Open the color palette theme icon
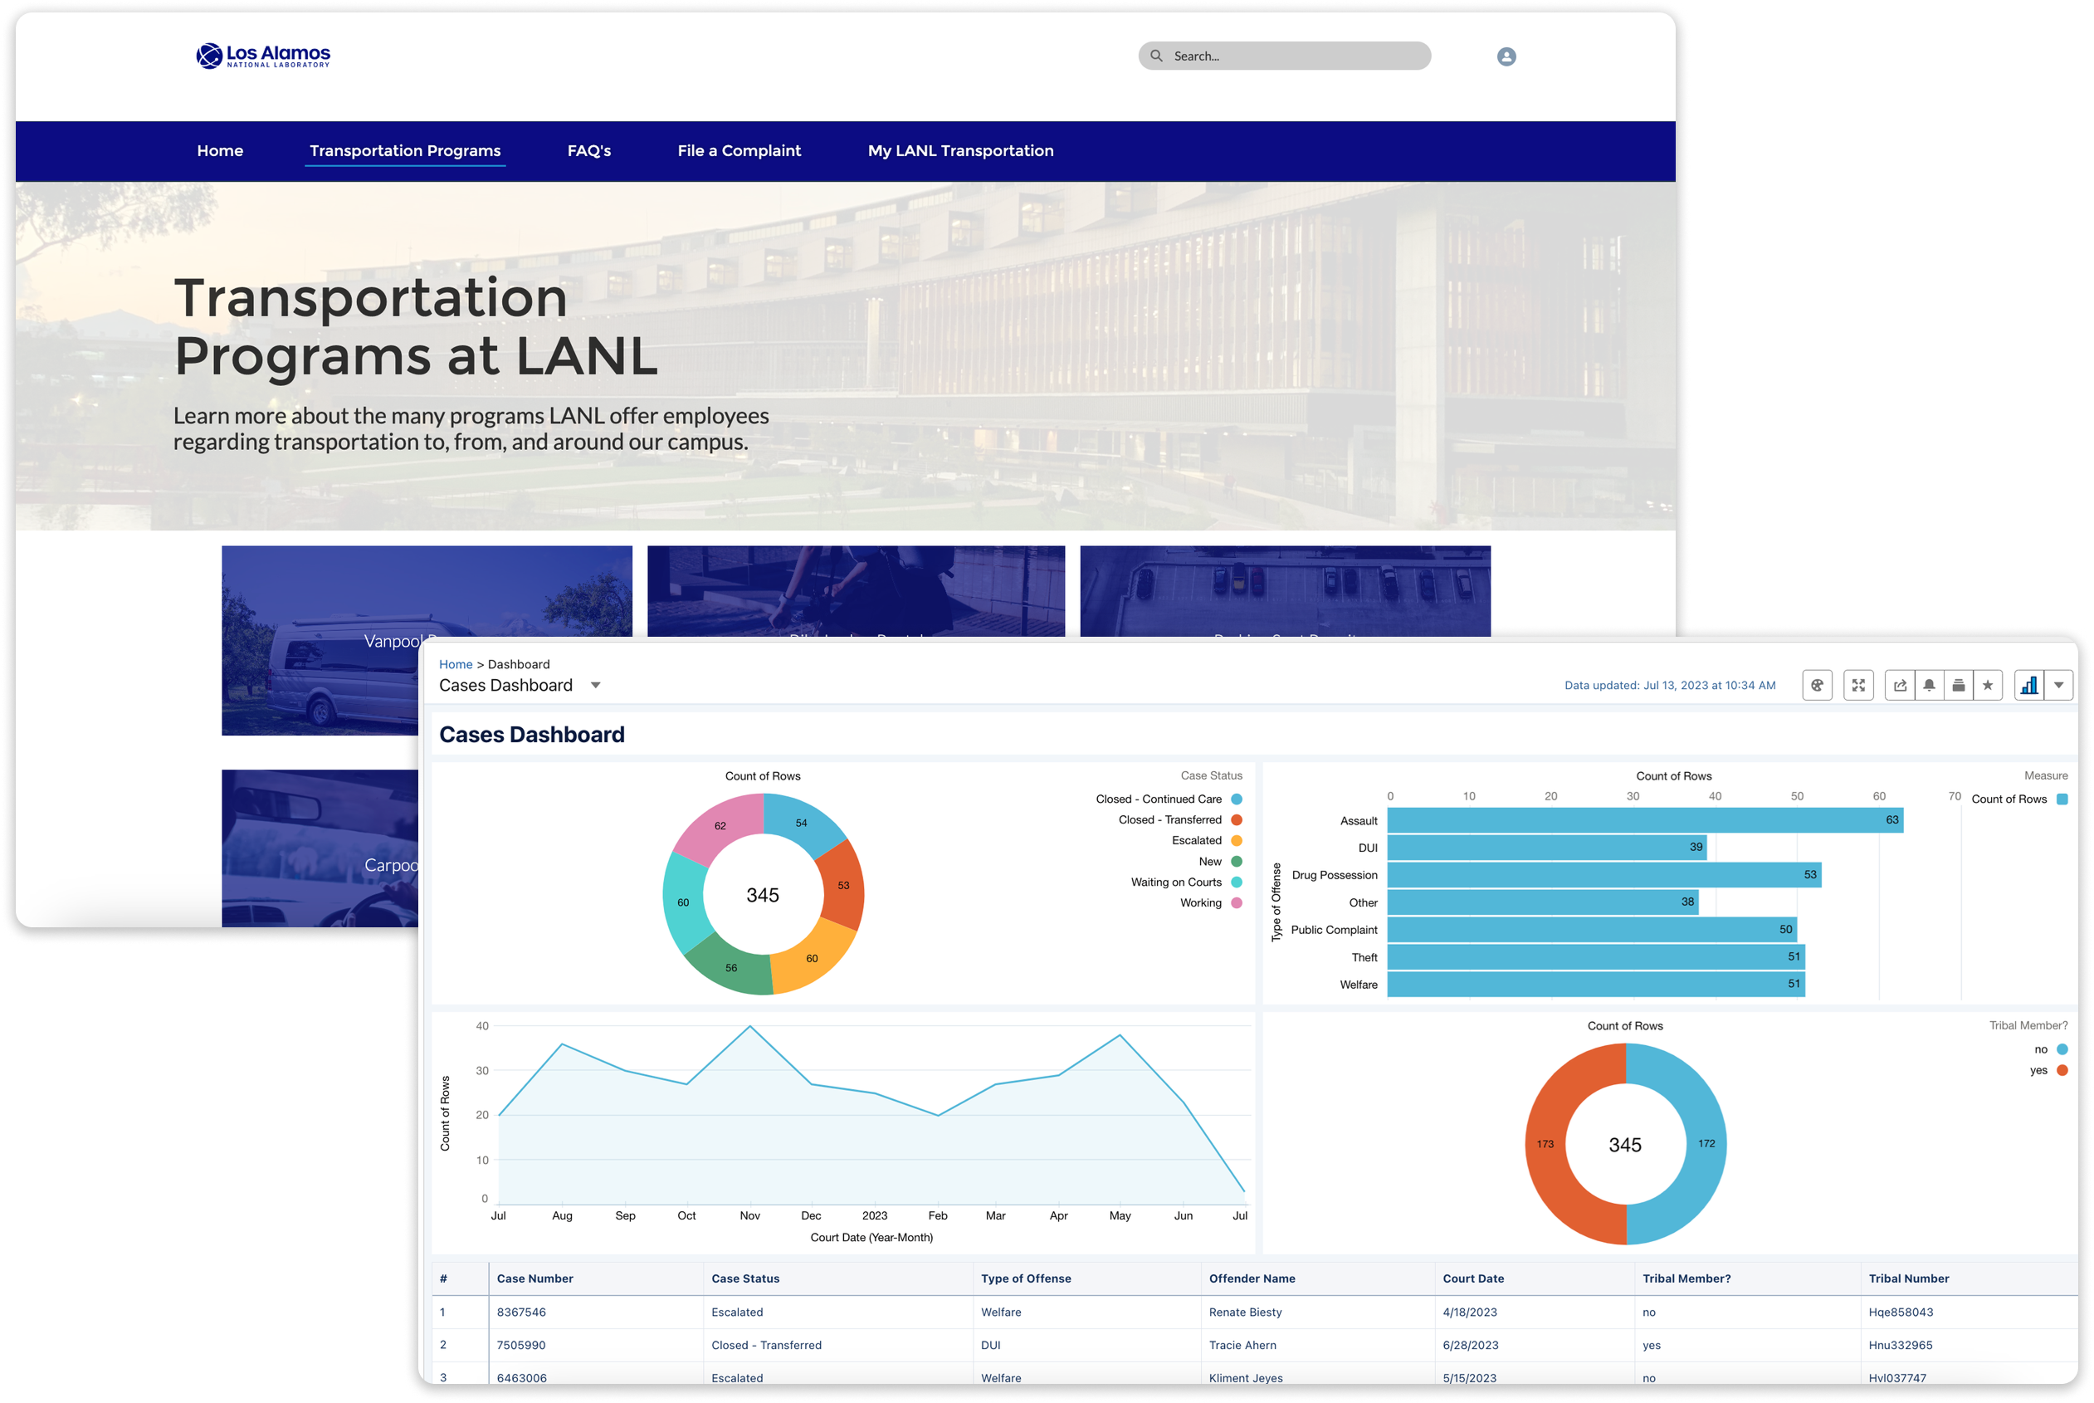The width and height of the screenshot is (2094, 1403). pos(1817,686)
